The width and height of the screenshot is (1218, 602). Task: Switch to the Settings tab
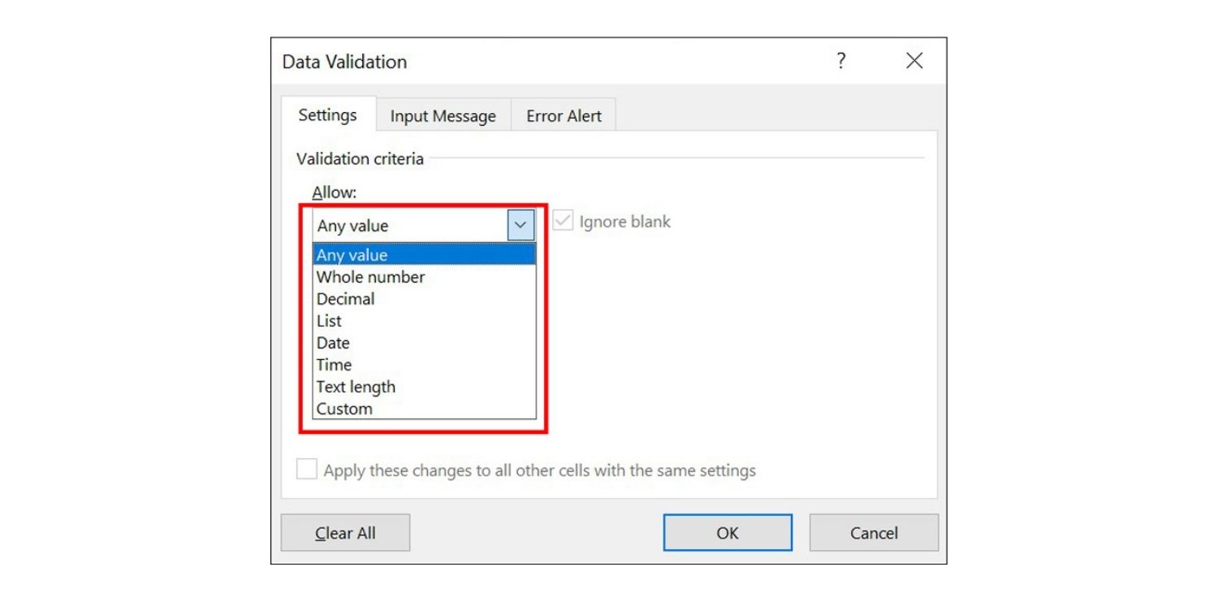(x=326, y=115)
